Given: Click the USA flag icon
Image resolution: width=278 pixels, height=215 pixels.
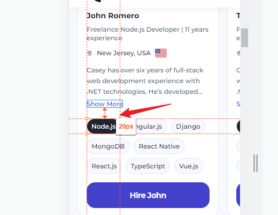Looking at the screenshot, I should 161,53.
